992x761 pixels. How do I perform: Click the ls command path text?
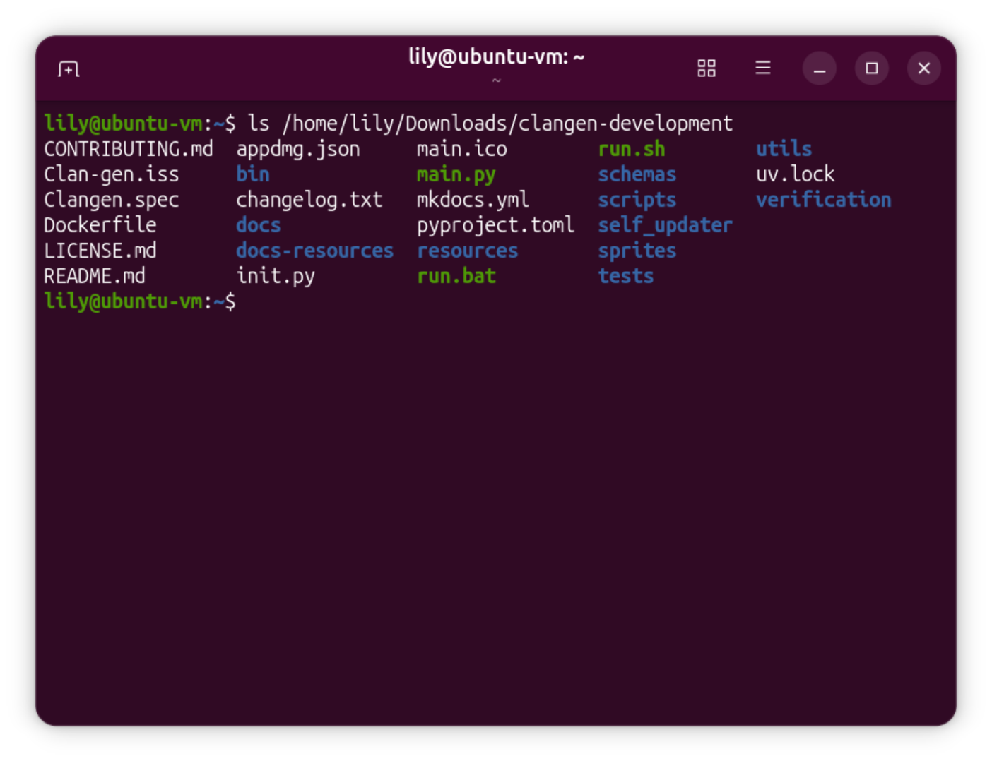tap(507, 124)
